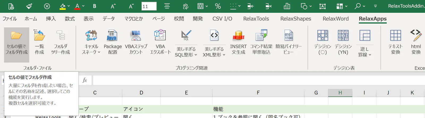Open 逆L罫線 dropdown label
This screenshot has height=118, width=425.
pos(364,52)
